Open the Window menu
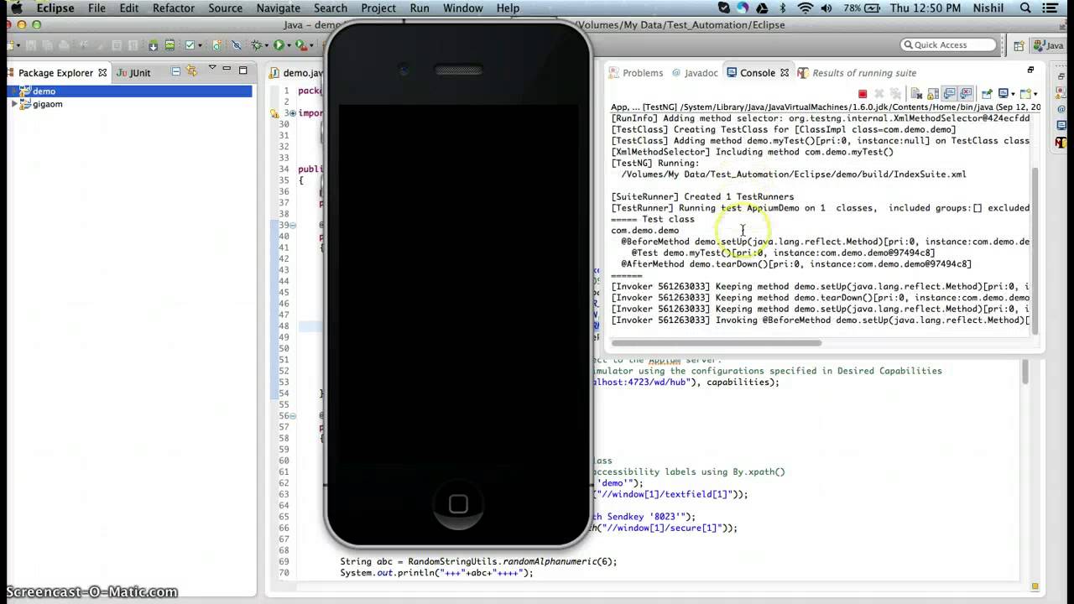Screen dimensions: 1074x604 462,8
